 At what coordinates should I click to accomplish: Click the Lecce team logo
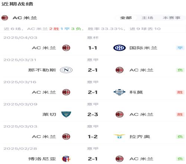click(66, 114)
